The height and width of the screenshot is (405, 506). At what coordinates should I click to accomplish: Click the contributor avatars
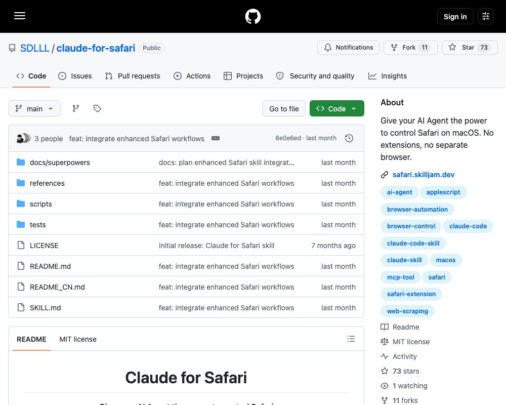click(x=23, y=138)
